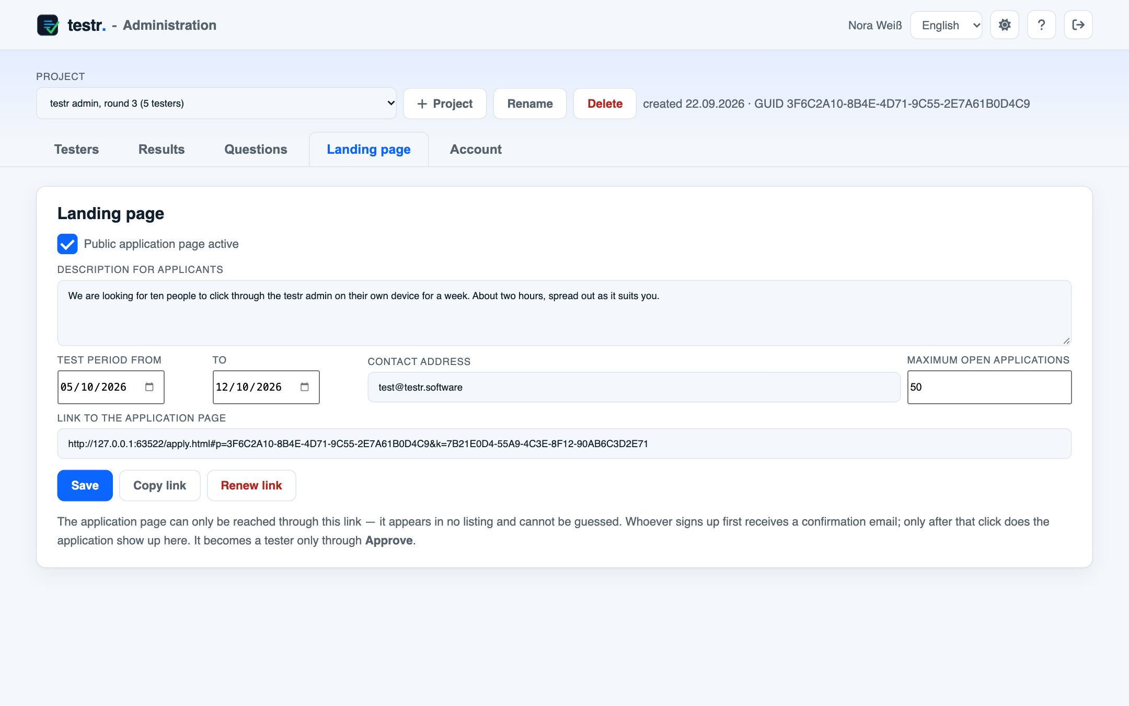The width and height of the screenshot is (1129, 706).
Task: Click the Administration header title
Action: [169, 25]
